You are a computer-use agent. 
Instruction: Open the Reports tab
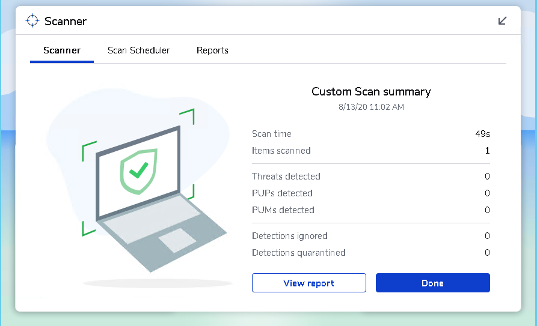[212, 50]
